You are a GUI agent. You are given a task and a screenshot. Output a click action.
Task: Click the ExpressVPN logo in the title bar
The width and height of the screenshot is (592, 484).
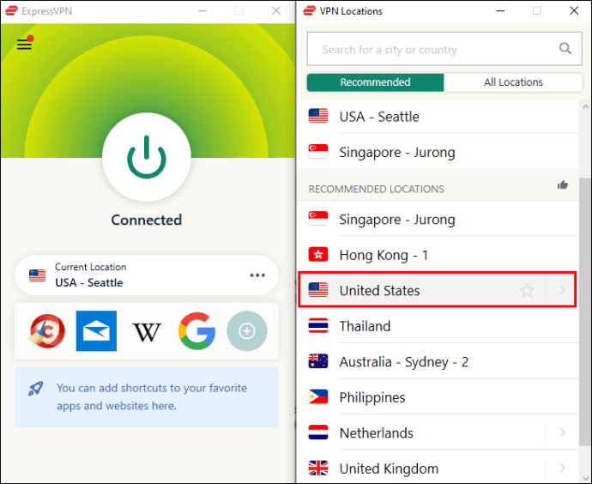point(11,10)
